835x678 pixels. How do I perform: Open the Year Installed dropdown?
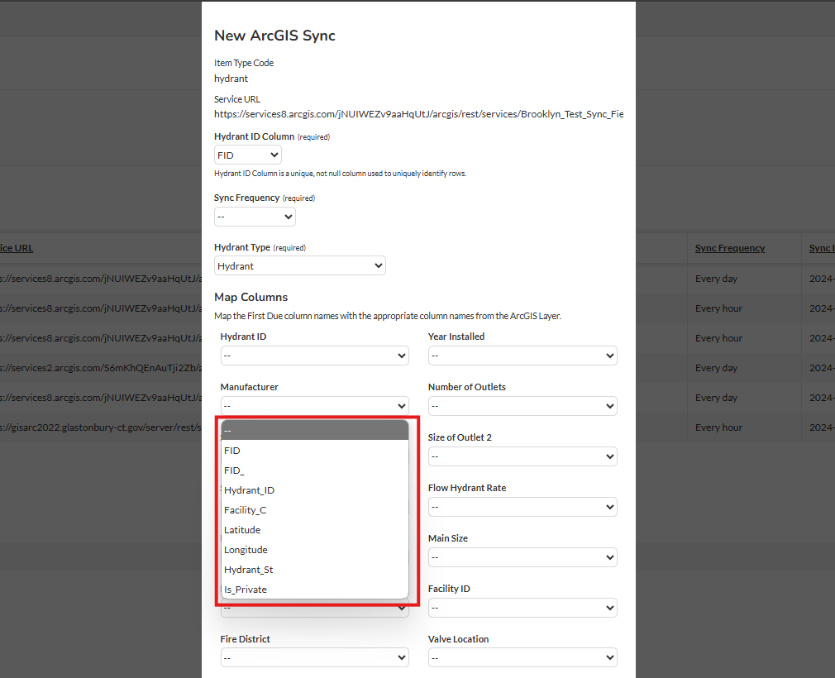tap(522, 356)
